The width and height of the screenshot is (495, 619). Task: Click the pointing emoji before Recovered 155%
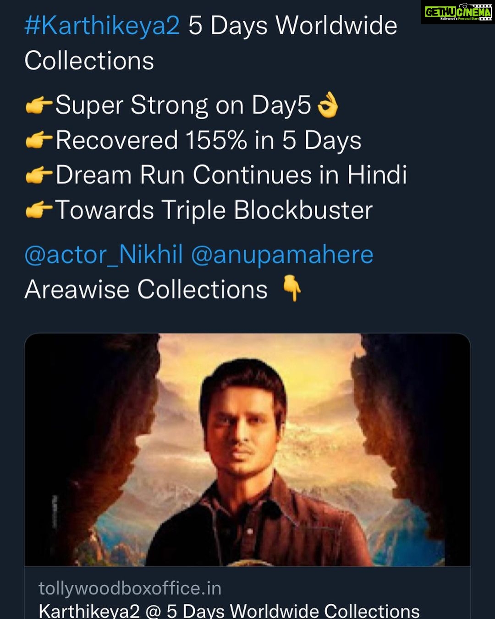pos(38,140)
